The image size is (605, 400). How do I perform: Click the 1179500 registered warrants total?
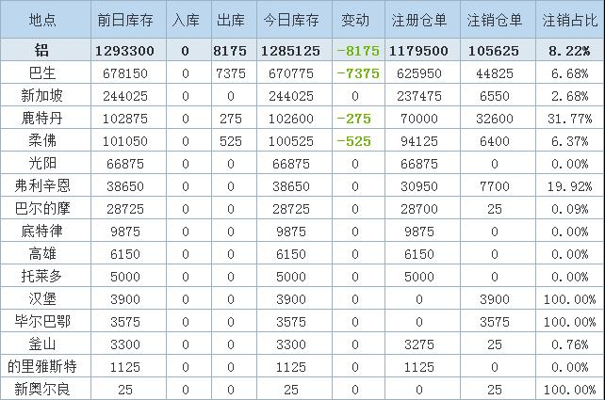[x=417, y=52]
